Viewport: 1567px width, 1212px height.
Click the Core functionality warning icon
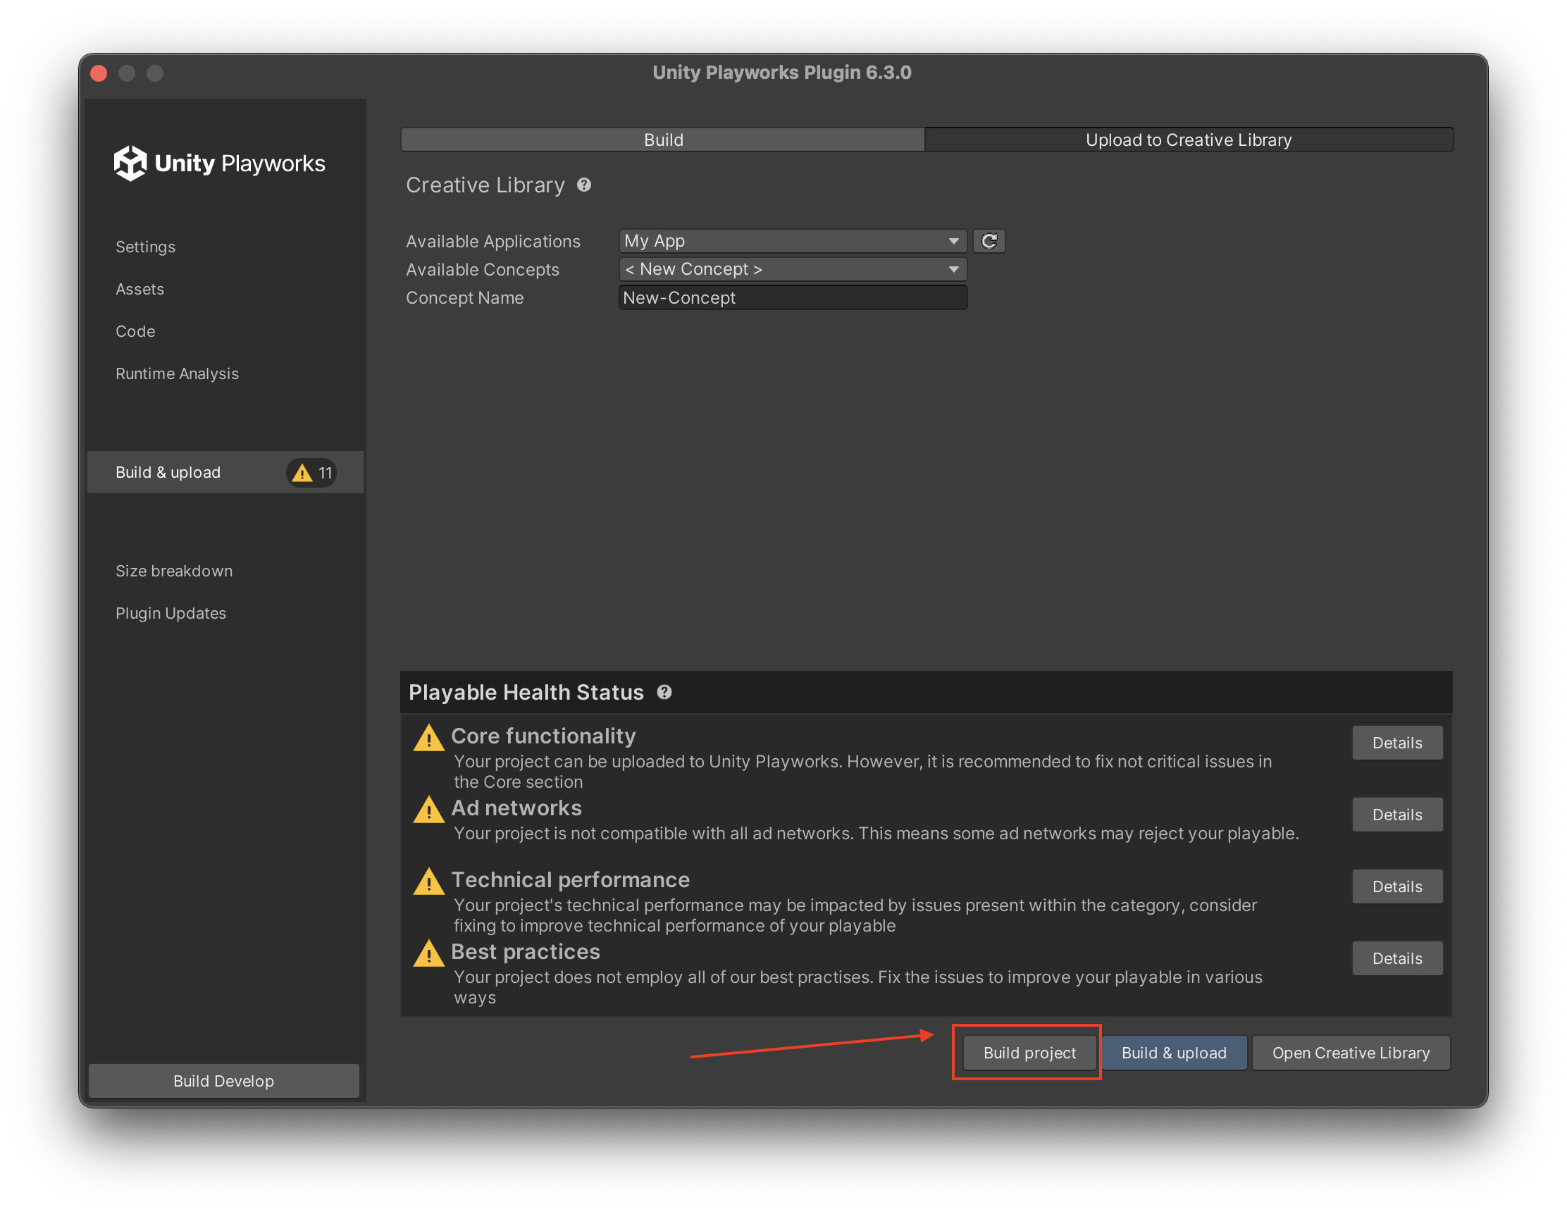click(428, 738)
